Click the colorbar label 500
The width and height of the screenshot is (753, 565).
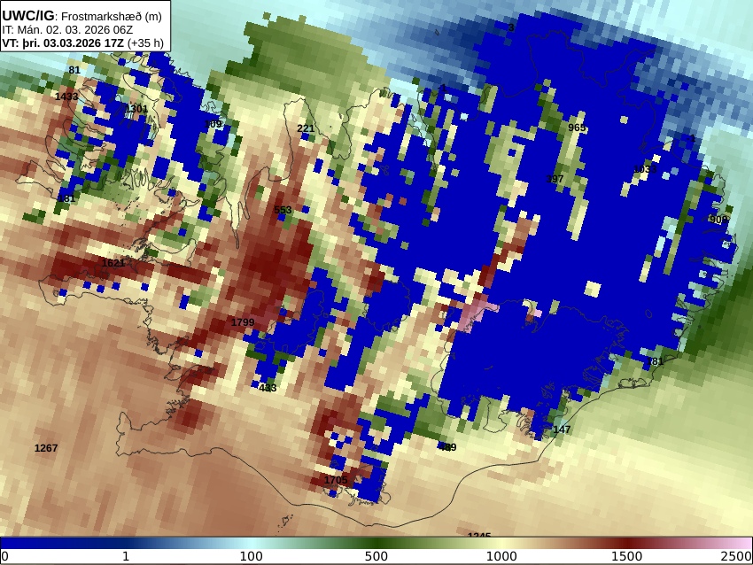(x=376, y=557)
